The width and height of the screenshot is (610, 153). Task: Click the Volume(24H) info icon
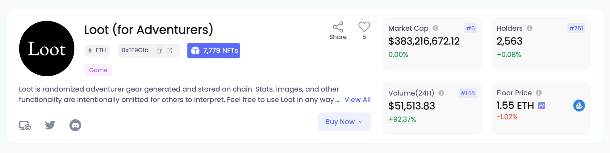tap(441, 93)
